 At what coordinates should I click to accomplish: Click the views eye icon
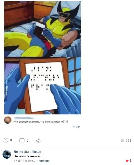pyautogui.click(x=122, y=141)
